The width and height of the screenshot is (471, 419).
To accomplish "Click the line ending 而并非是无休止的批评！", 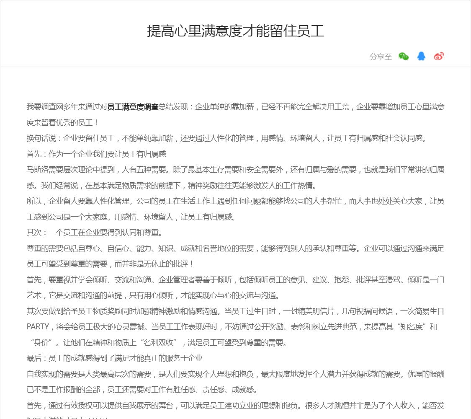I will coord(110,264).
